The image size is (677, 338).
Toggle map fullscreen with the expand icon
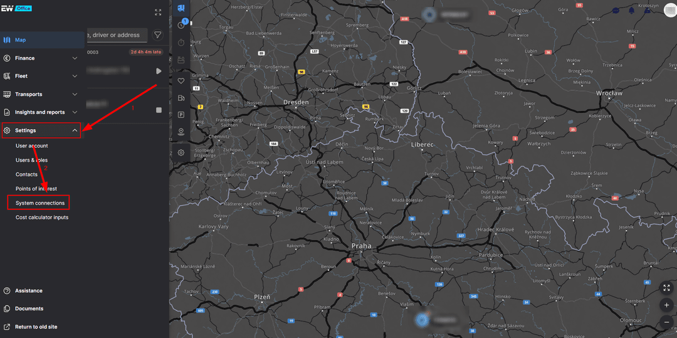(666, 287)
